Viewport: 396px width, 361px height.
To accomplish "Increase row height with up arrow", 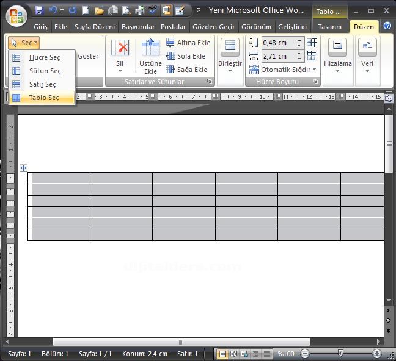I will click(299, 40).
